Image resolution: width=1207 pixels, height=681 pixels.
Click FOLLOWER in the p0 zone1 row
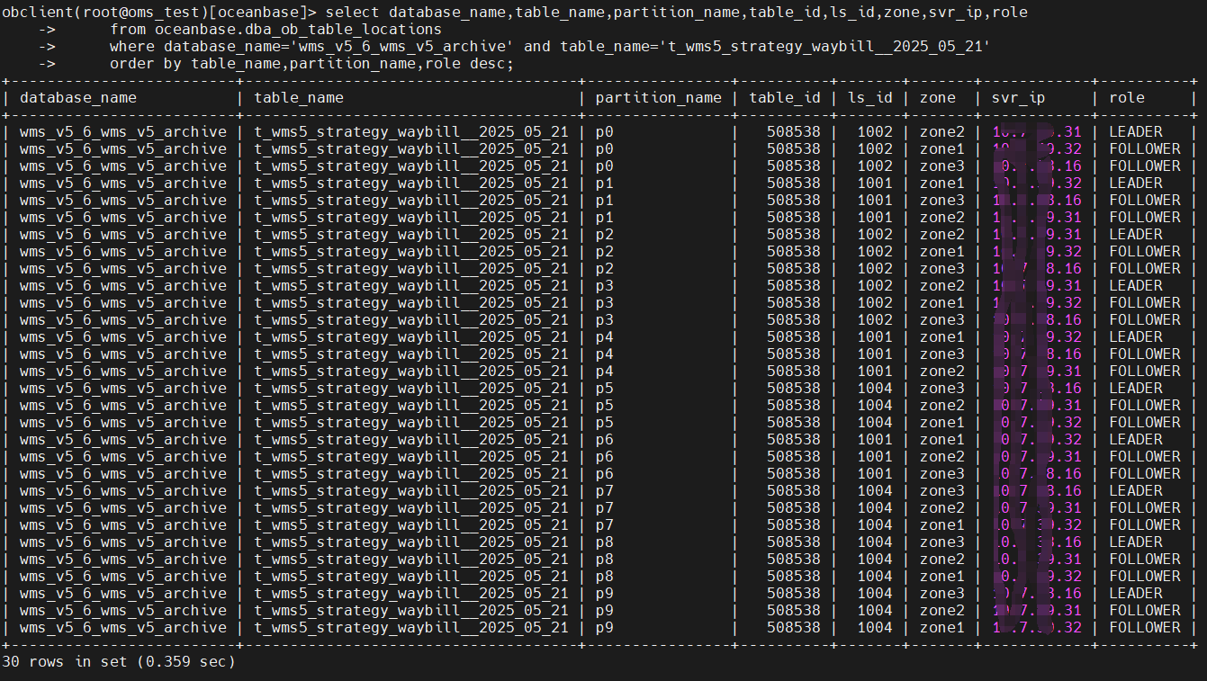click(1145, 149)
